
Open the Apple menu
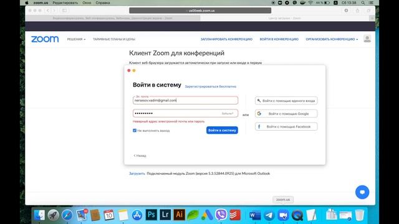(x=27, y=2)
